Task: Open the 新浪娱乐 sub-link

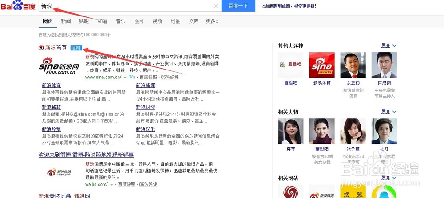Action: pos(146,129)
